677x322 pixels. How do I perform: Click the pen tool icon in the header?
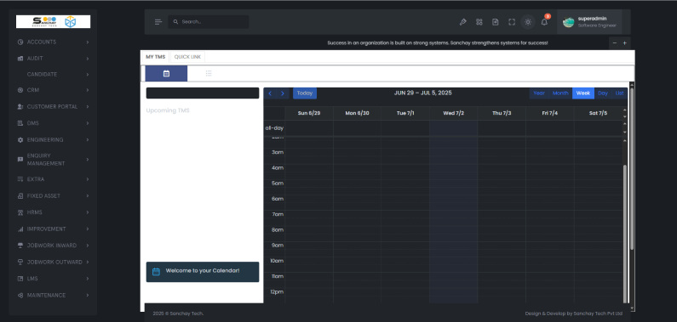[x=463, y=22]
